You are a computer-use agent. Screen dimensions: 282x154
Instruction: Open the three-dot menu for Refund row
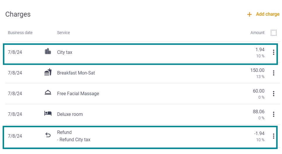pyautogui.click(x=274, y=136)
